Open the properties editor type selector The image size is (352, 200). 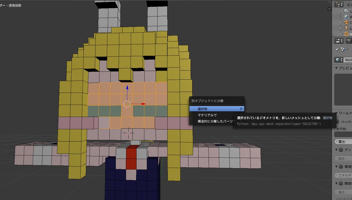339,41
